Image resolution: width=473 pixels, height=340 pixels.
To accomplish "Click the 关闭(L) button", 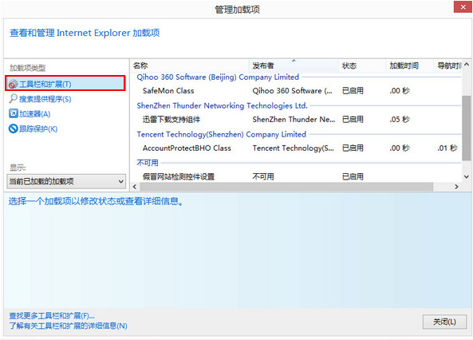I will (x=444, y=322).
